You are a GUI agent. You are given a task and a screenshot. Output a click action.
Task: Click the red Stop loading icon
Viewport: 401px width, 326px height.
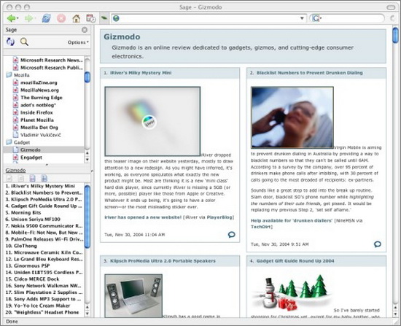61,18
